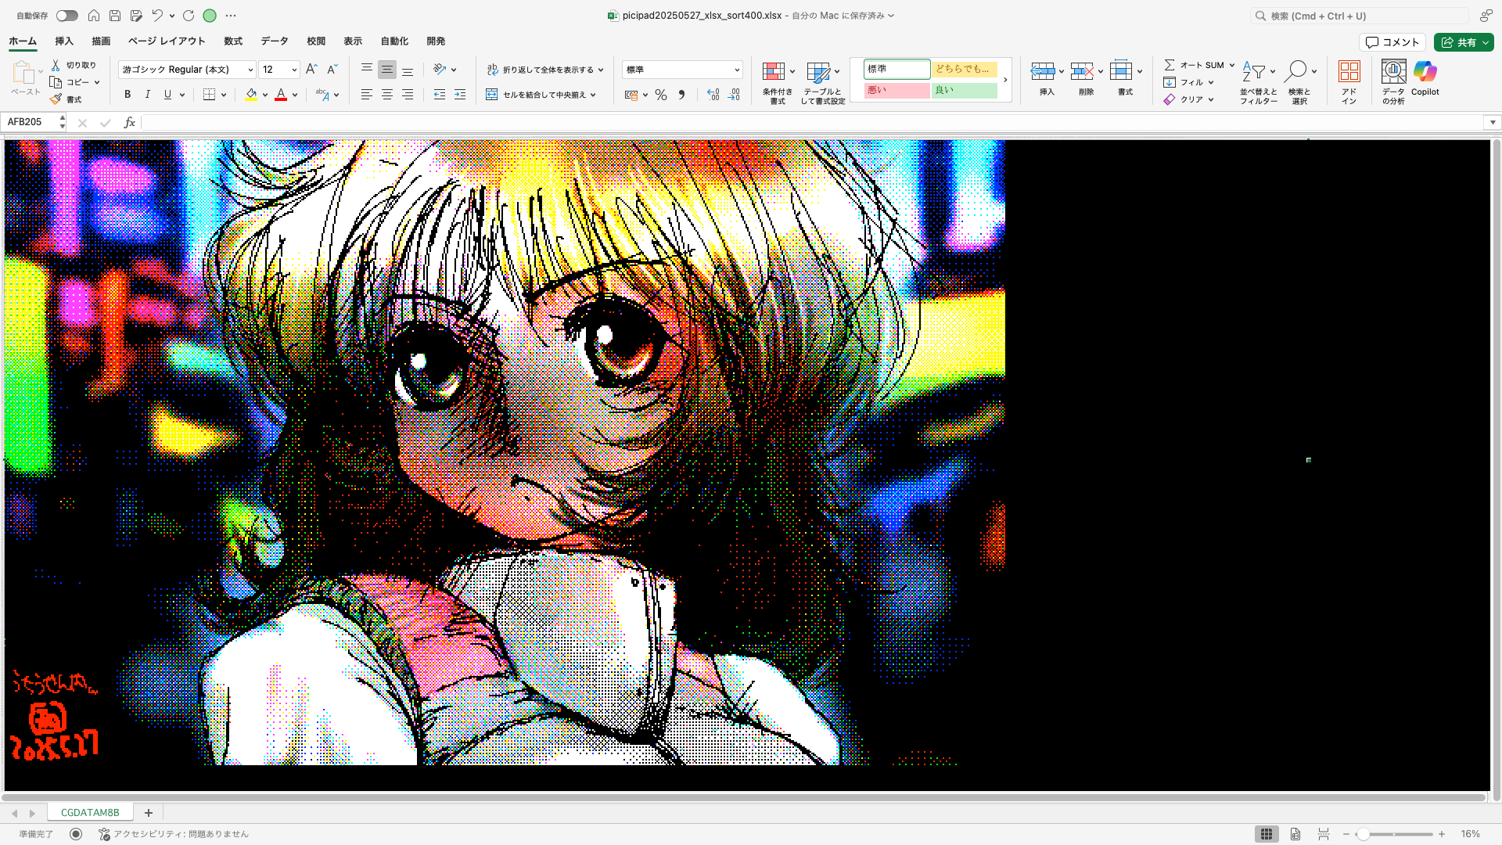Switch to Page Layout view in status bar
1502x845 pixels.
[1295, 834]
